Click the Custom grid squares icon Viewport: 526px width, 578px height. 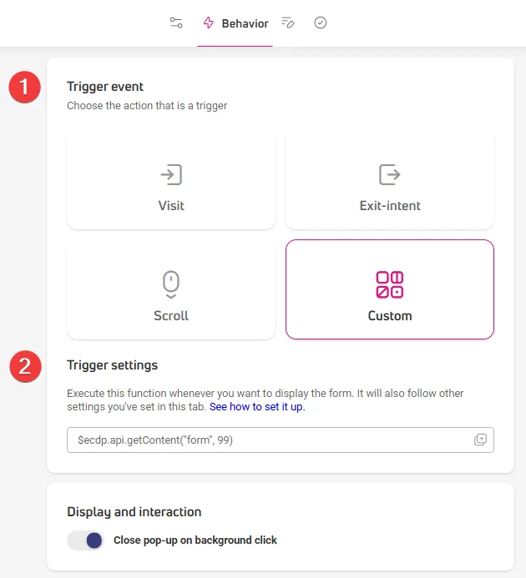[390, 284]
